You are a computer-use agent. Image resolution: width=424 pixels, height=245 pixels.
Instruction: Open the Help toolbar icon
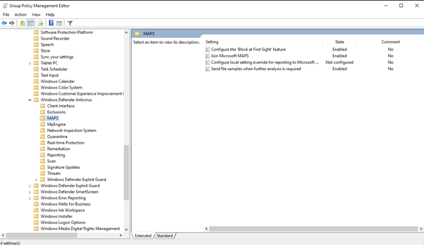click(51, 23)
